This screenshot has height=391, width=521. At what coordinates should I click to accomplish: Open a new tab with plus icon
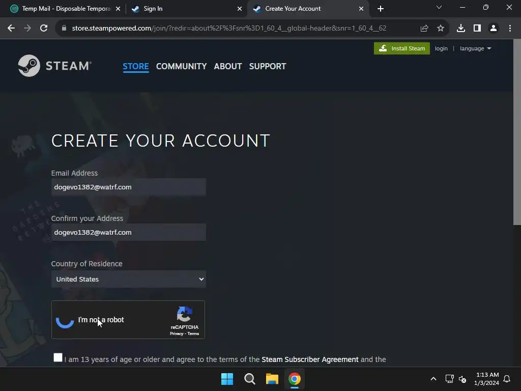381,9
